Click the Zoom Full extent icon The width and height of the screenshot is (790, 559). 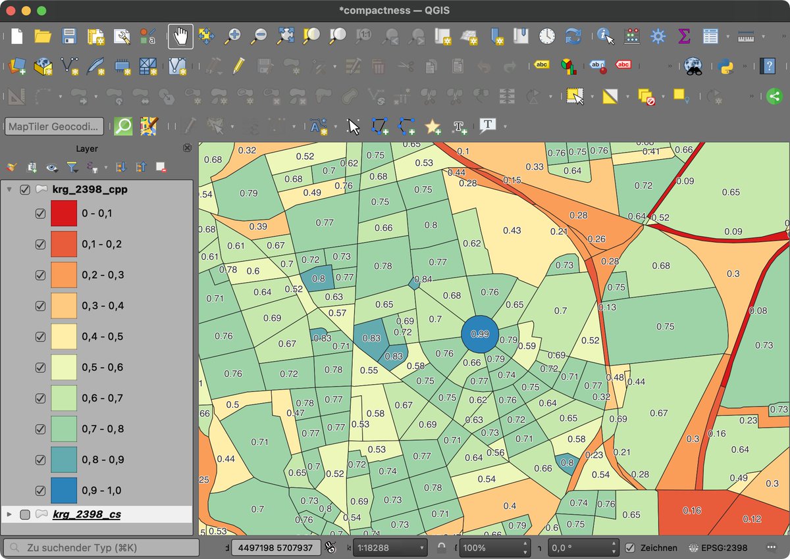coord(285,36)
